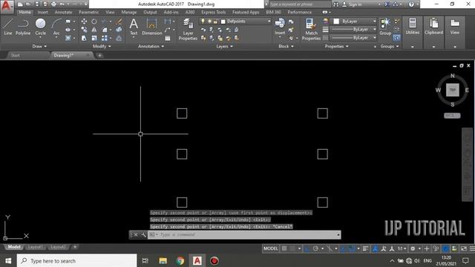Click the Scale tool in Modify panel

point(94,38)
